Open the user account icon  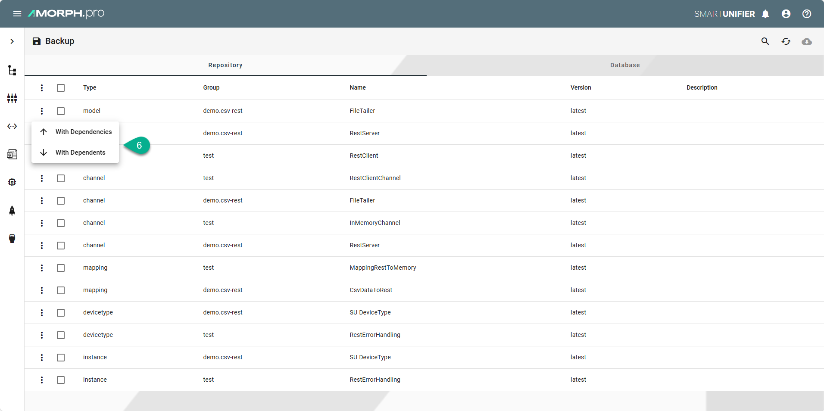point(786,14)
